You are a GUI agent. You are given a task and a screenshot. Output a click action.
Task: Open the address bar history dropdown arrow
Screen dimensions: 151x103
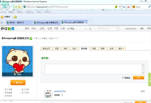(120, 7)
